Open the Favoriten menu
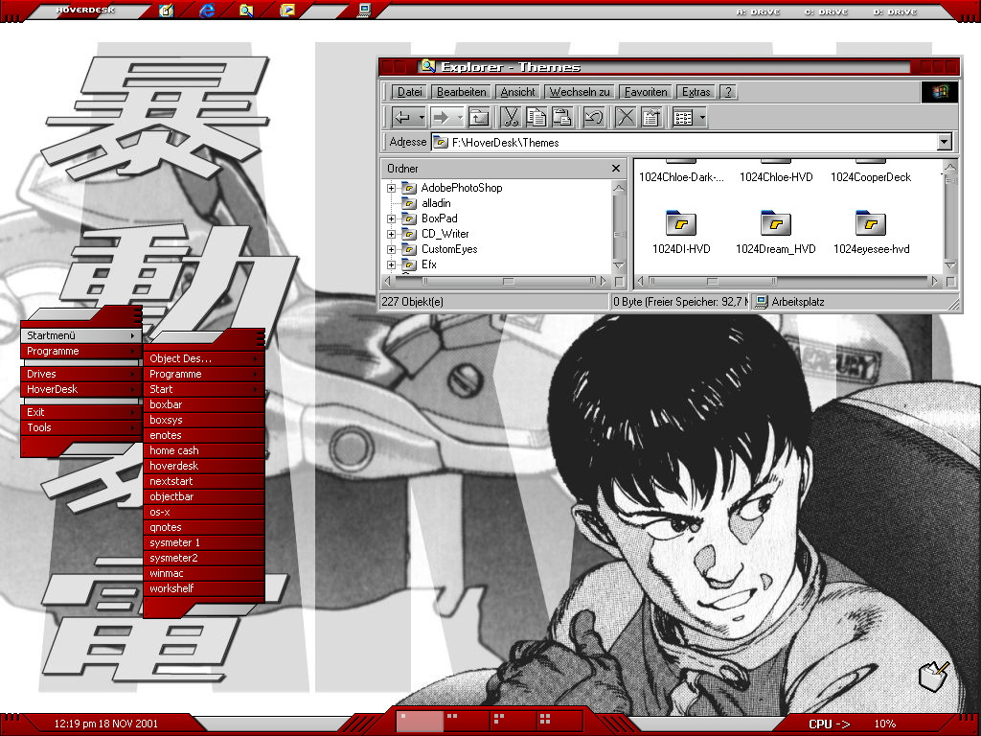This screenshot has height=736, width=981. tap(646, 92)
